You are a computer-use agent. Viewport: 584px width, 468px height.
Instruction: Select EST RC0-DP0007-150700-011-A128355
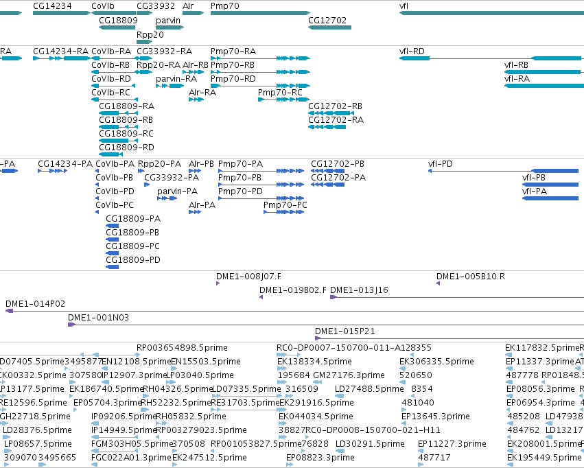[x=354, y=348]
